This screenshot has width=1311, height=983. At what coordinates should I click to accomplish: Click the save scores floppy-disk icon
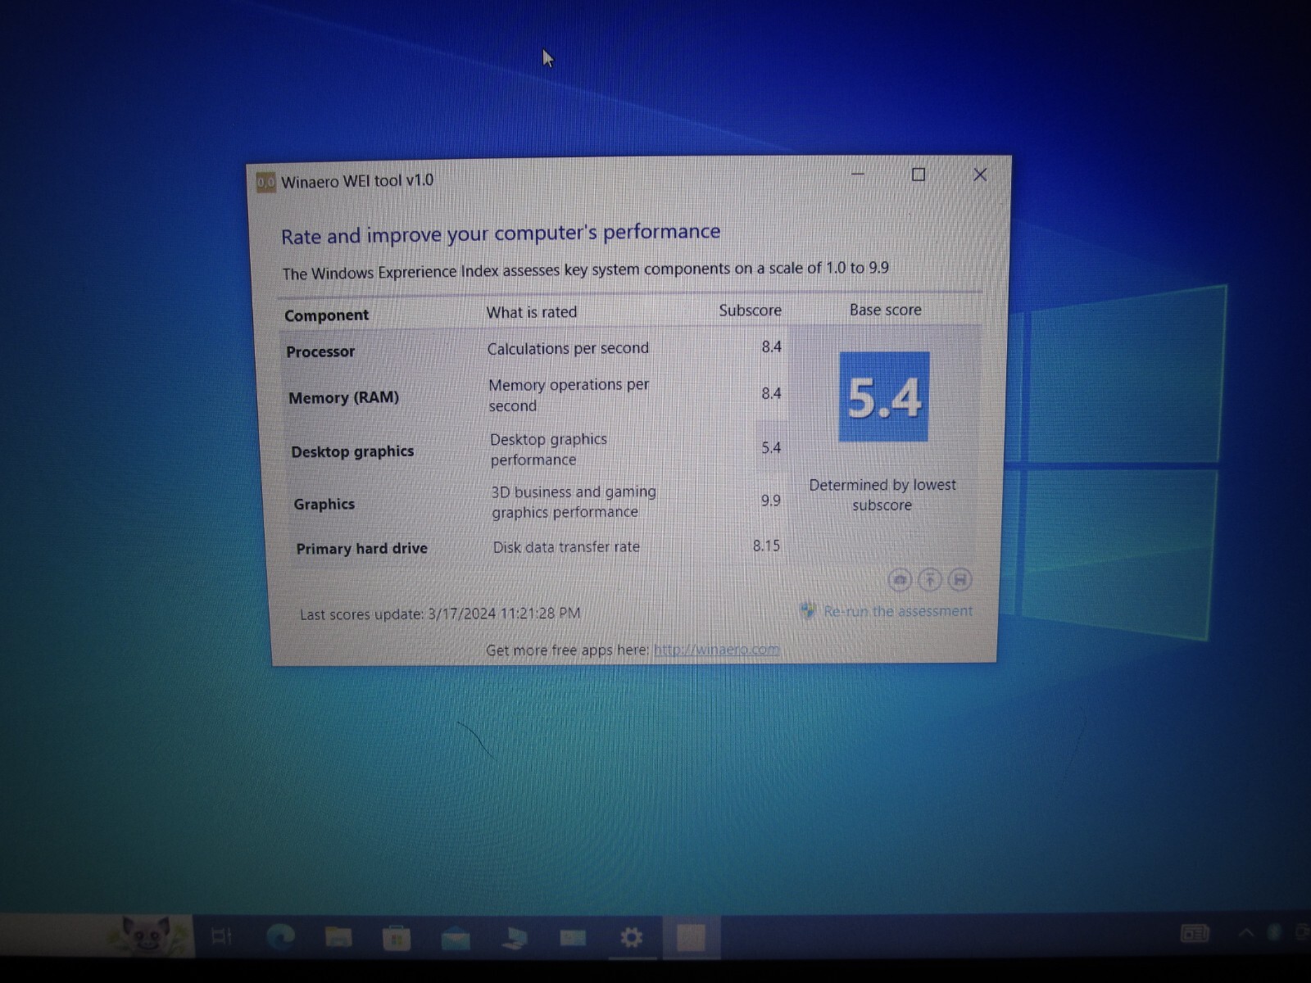(960, 580)
